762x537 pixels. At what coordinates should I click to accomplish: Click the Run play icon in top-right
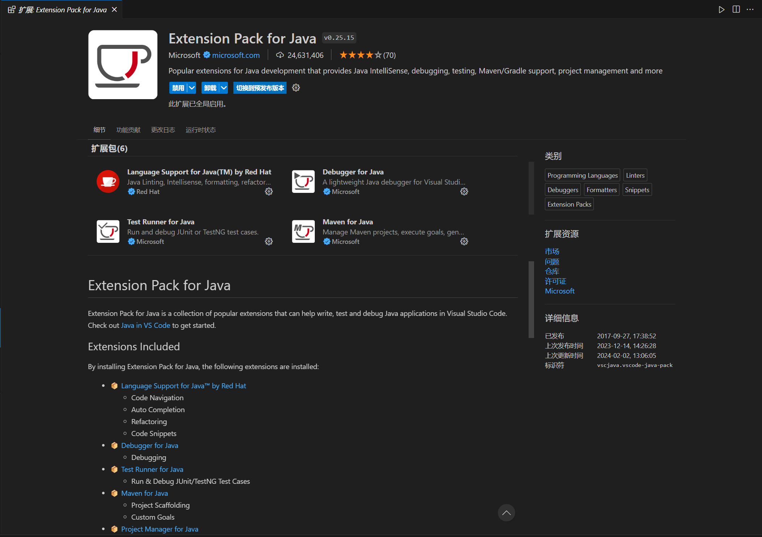click(721, 9)
